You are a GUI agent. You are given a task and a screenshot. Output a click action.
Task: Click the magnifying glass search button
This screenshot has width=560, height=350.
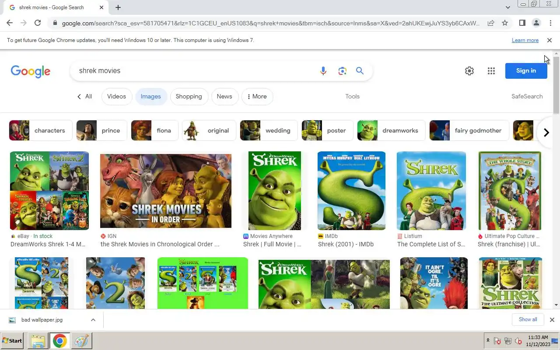(360, 71)
